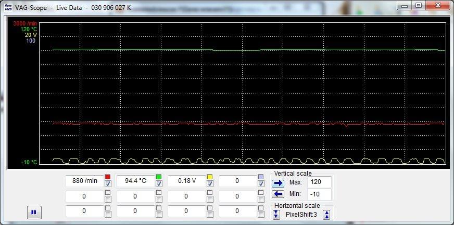Viewport: 454px width, 225px height.
Task: Click the VAG-Scope window title text
Action: (73, 7)
